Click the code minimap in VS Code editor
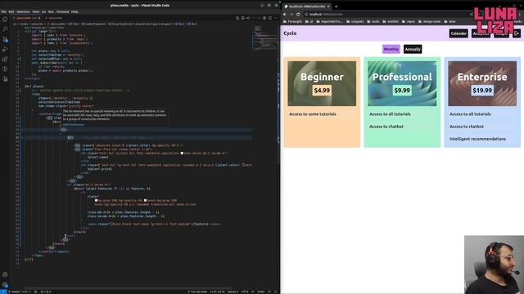The height and width of the screenshot is (294, 524). [265, 38]
